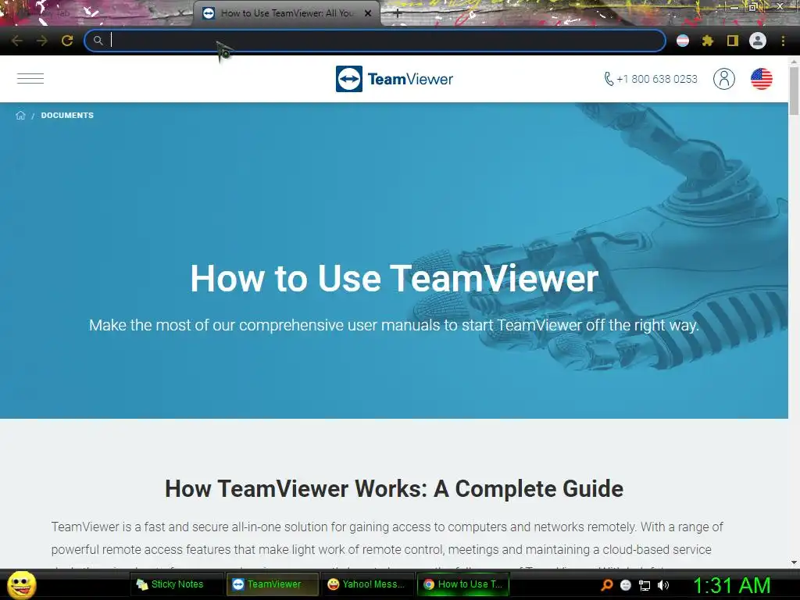Toggle the browser side panel icon
Screen dimensions: 800x600
click(733, 41)
